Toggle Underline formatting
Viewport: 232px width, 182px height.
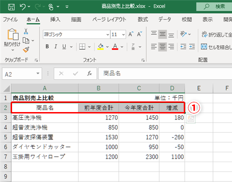click(x=64, y=46)
